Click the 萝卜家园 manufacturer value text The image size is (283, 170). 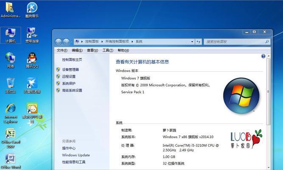tap(169, 130)
